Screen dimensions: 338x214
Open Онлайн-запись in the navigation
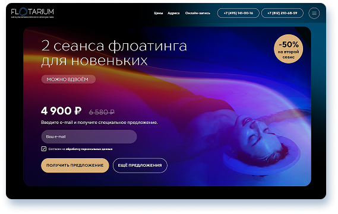[198, 13]
